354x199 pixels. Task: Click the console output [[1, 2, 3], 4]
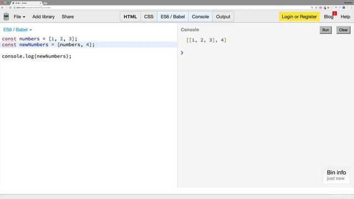tap(206, 40)
